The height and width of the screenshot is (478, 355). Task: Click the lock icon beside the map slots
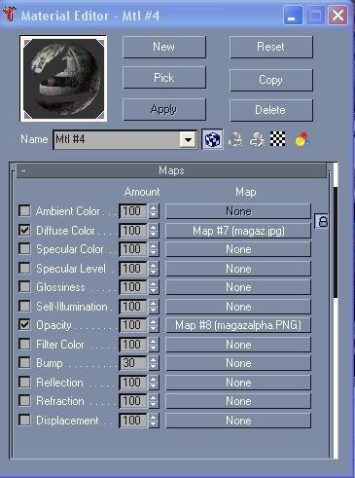(x=322, y=221)
